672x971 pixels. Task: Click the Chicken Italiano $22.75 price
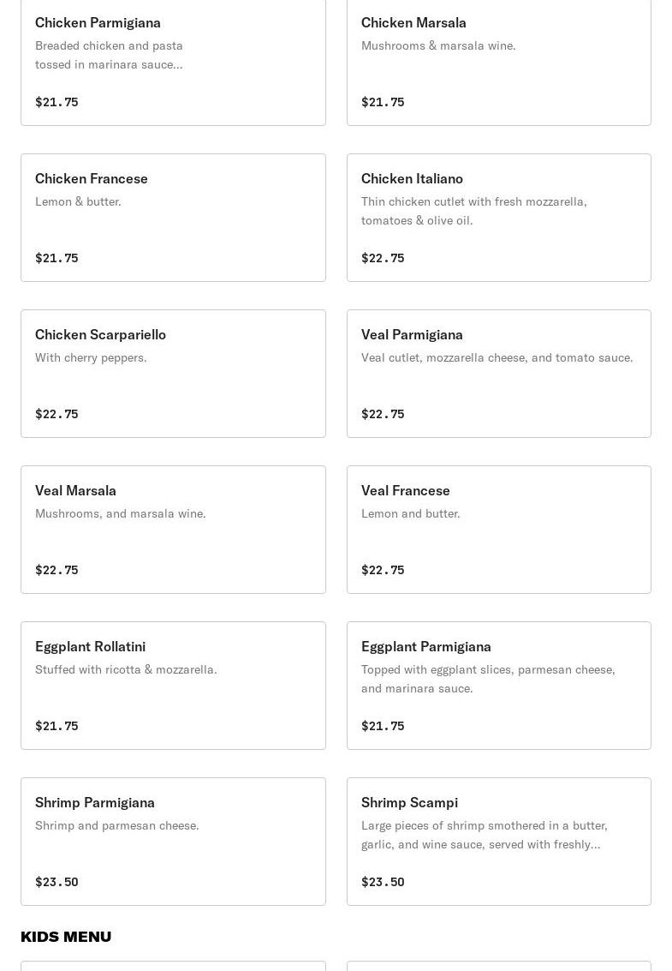[383, 258]
